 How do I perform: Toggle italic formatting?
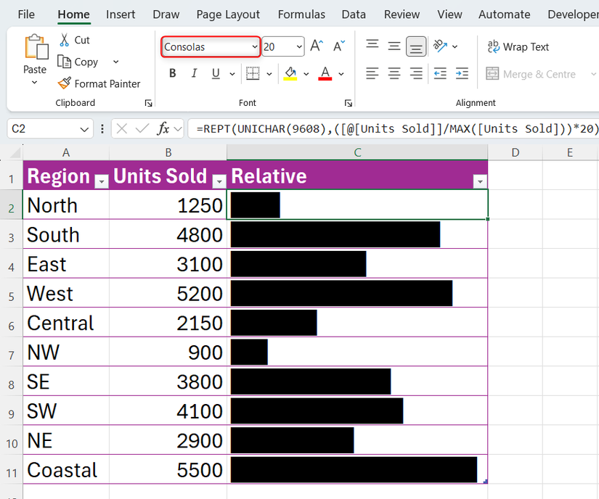coord(193,73)
